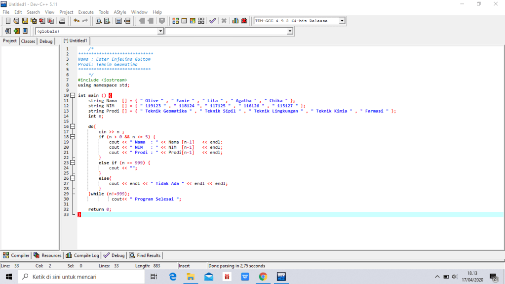Click the Compile & Run toolbar icon

pyautogui.click(x=193, y=21)
